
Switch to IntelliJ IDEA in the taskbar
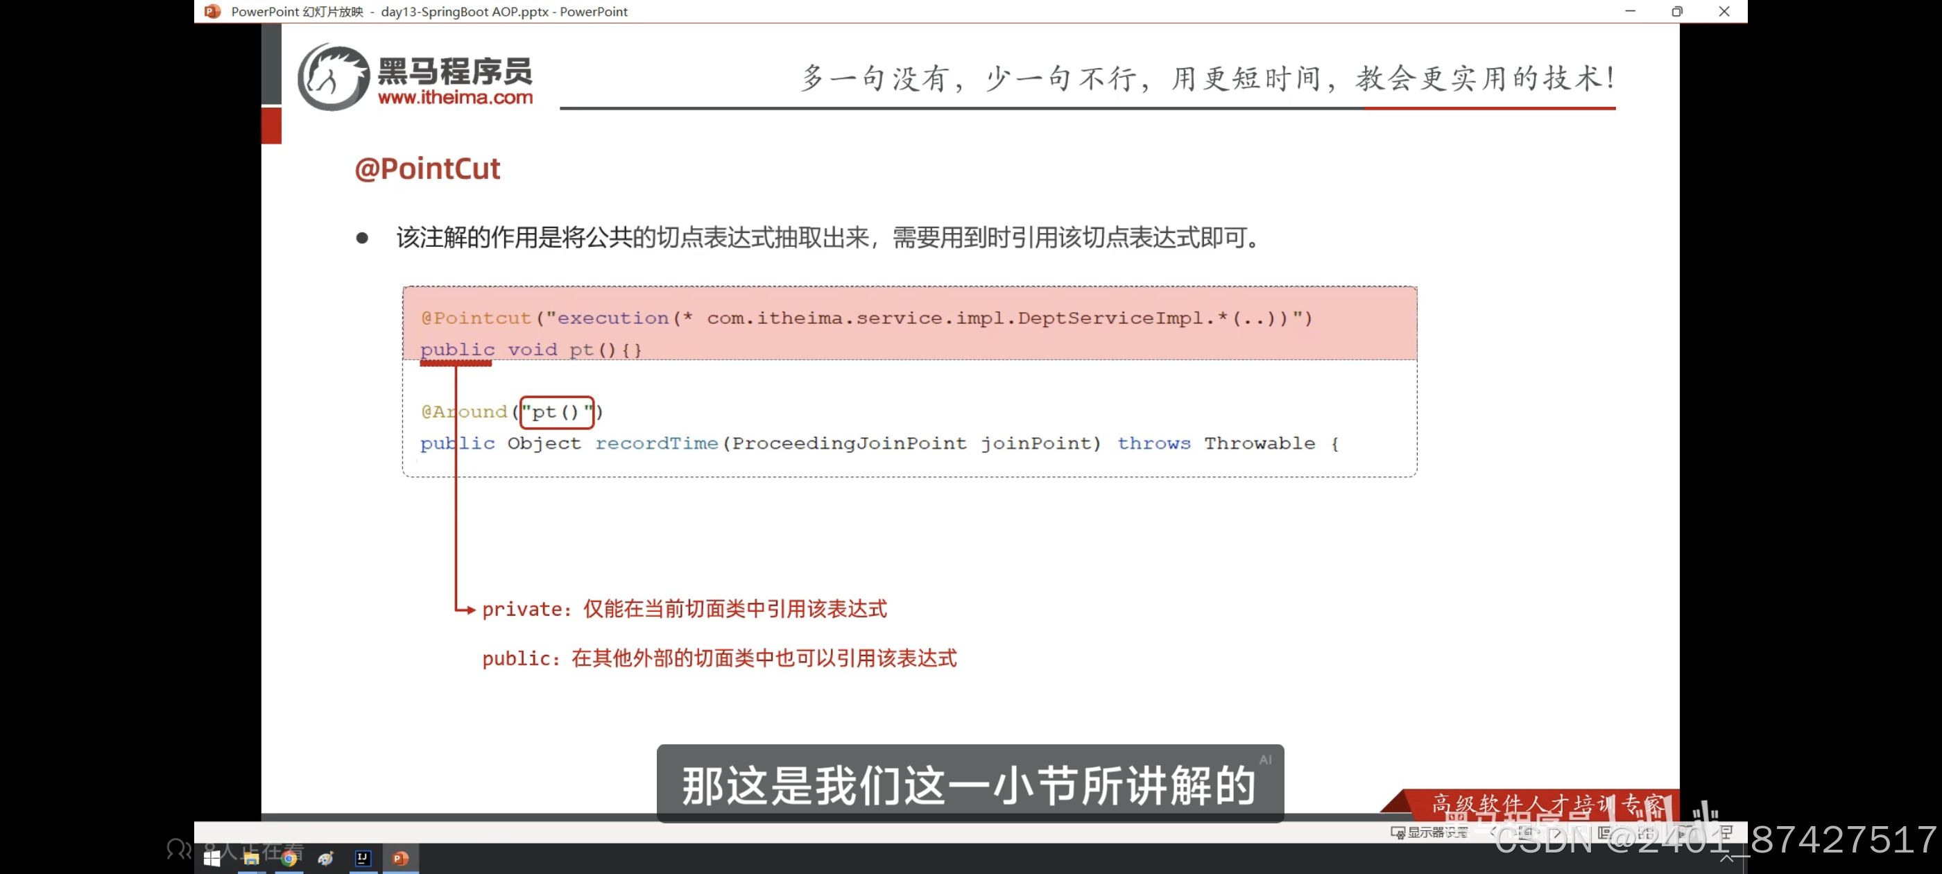pyautogui.click(x=363, y=858)
